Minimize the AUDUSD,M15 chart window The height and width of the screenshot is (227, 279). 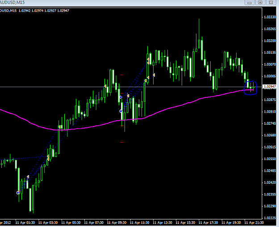click(x=250, y=3)
